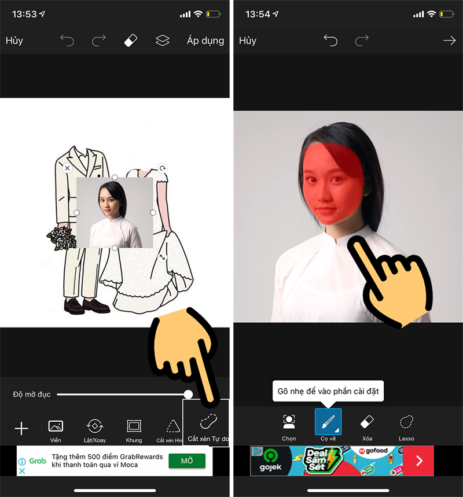463x497 pixels.
Task: Select the Khung frame tool
Action: pos(134,426)
